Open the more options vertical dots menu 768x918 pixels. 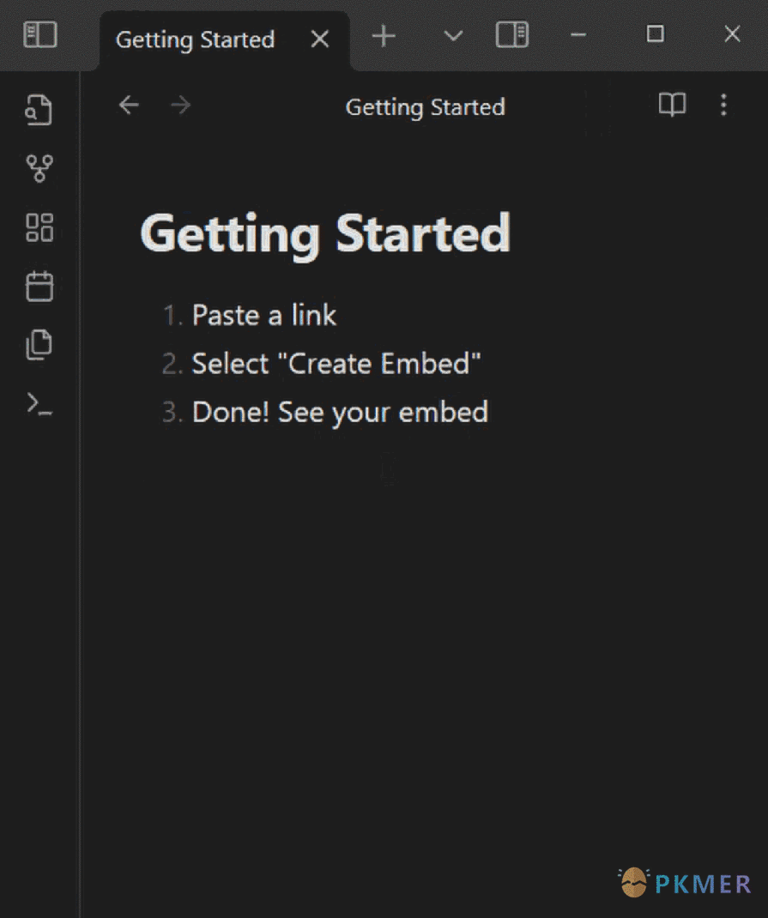pos(723,105)
